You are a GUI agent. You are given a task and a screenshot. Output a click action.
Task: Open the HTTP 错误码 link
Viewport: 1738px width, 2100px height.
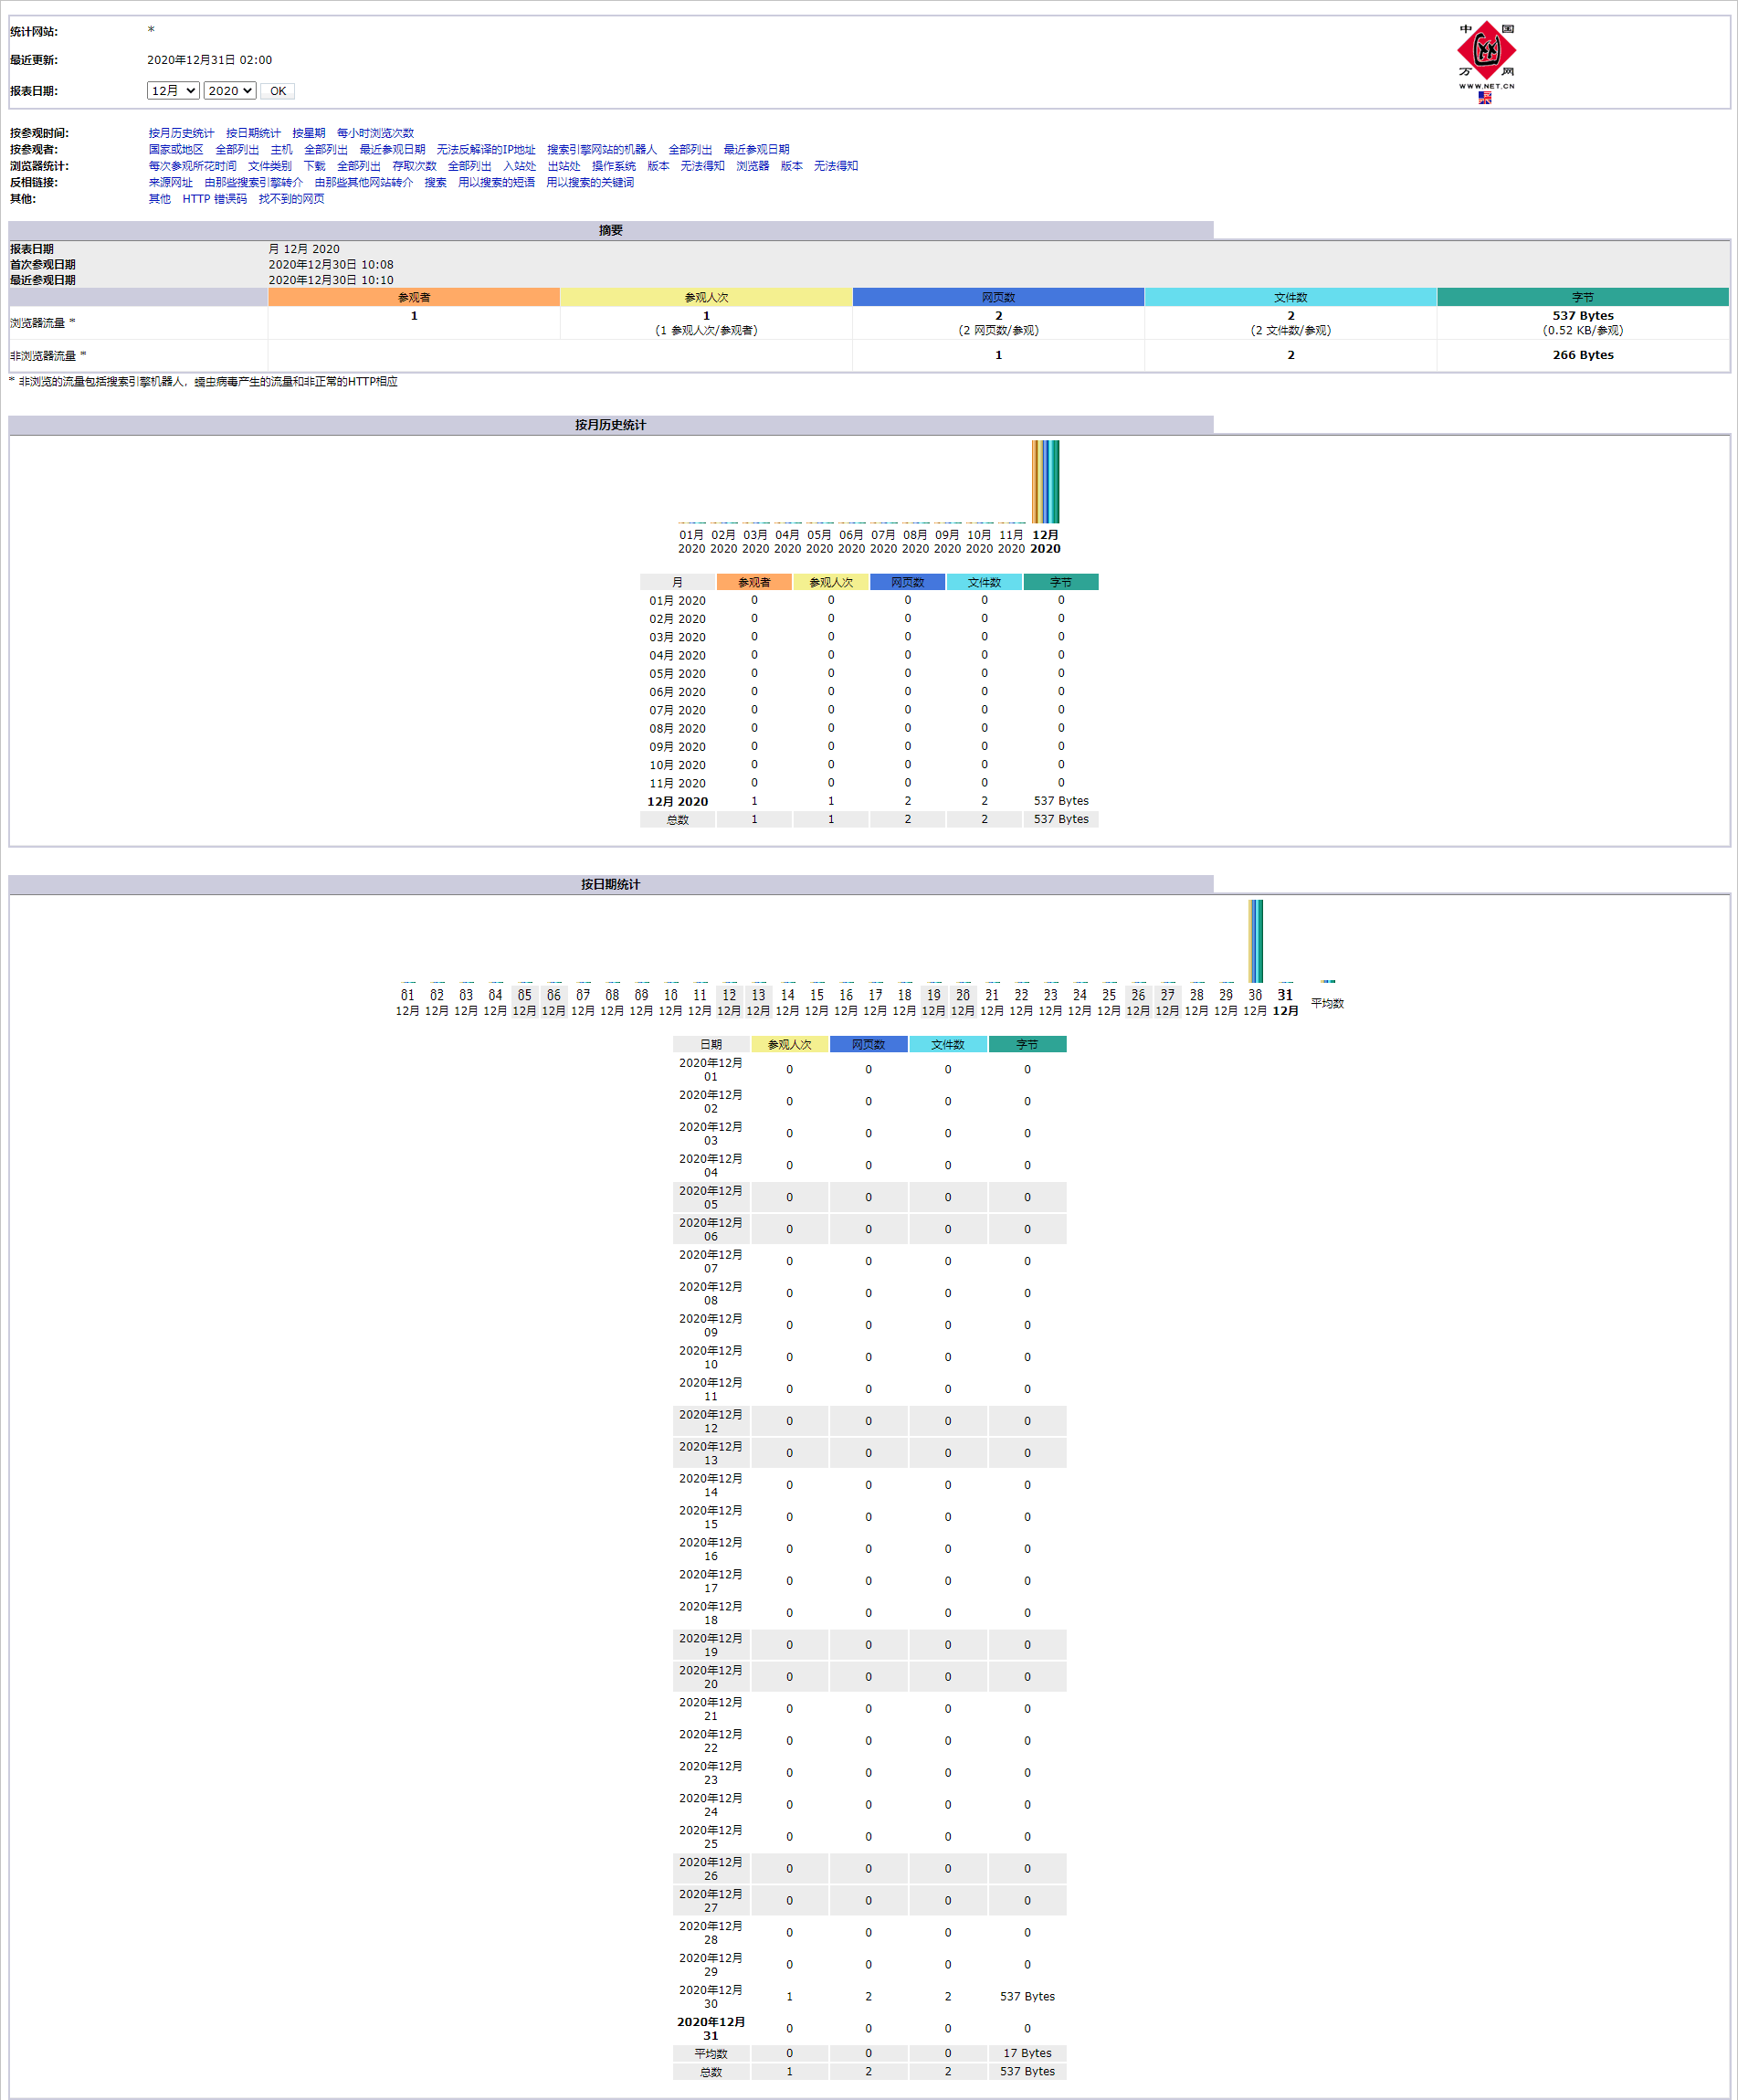[x=215, y=199]
